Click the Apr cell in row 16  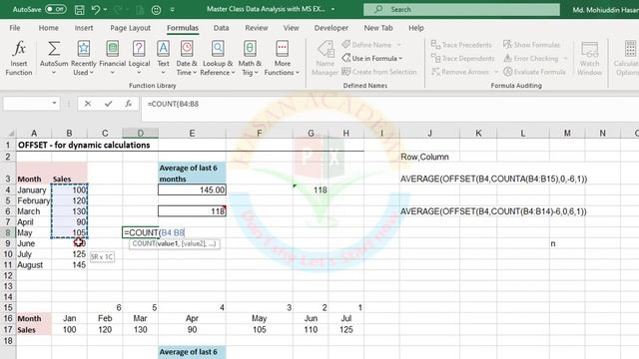192,318
